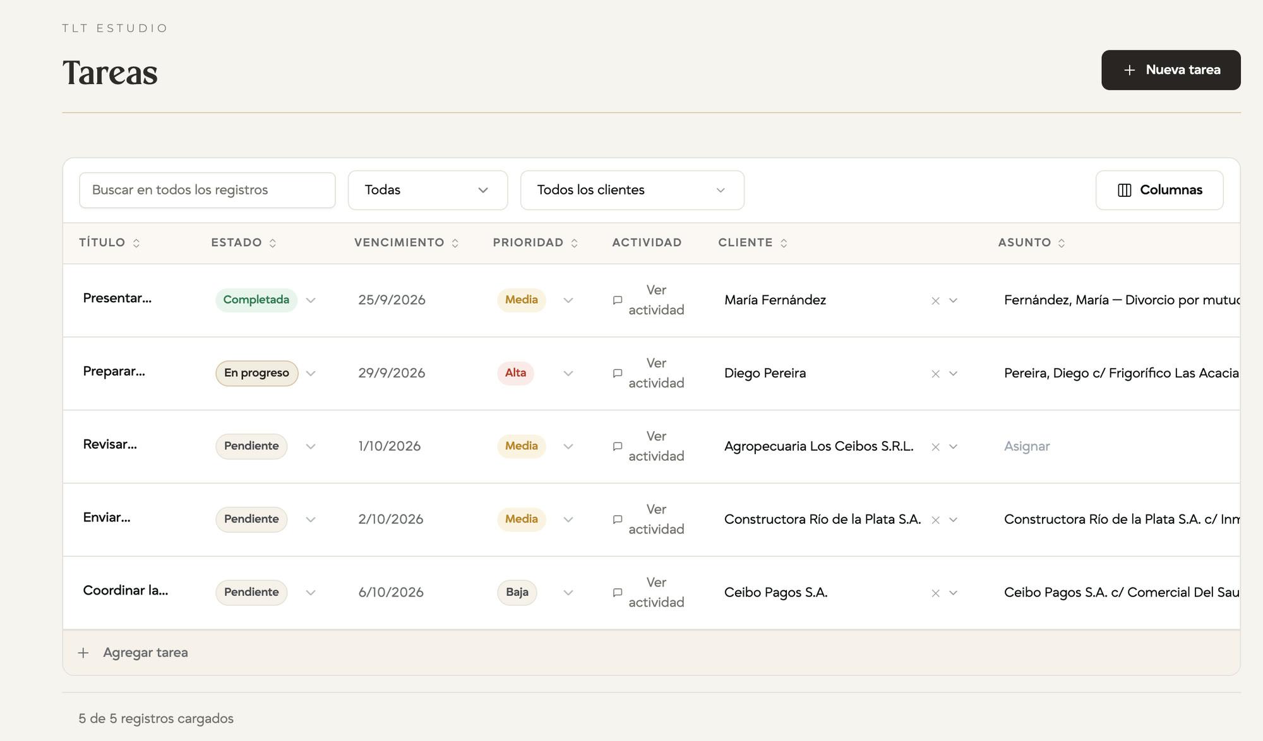Expand priority chevron for the Alta task

click(x=568, y=374)
